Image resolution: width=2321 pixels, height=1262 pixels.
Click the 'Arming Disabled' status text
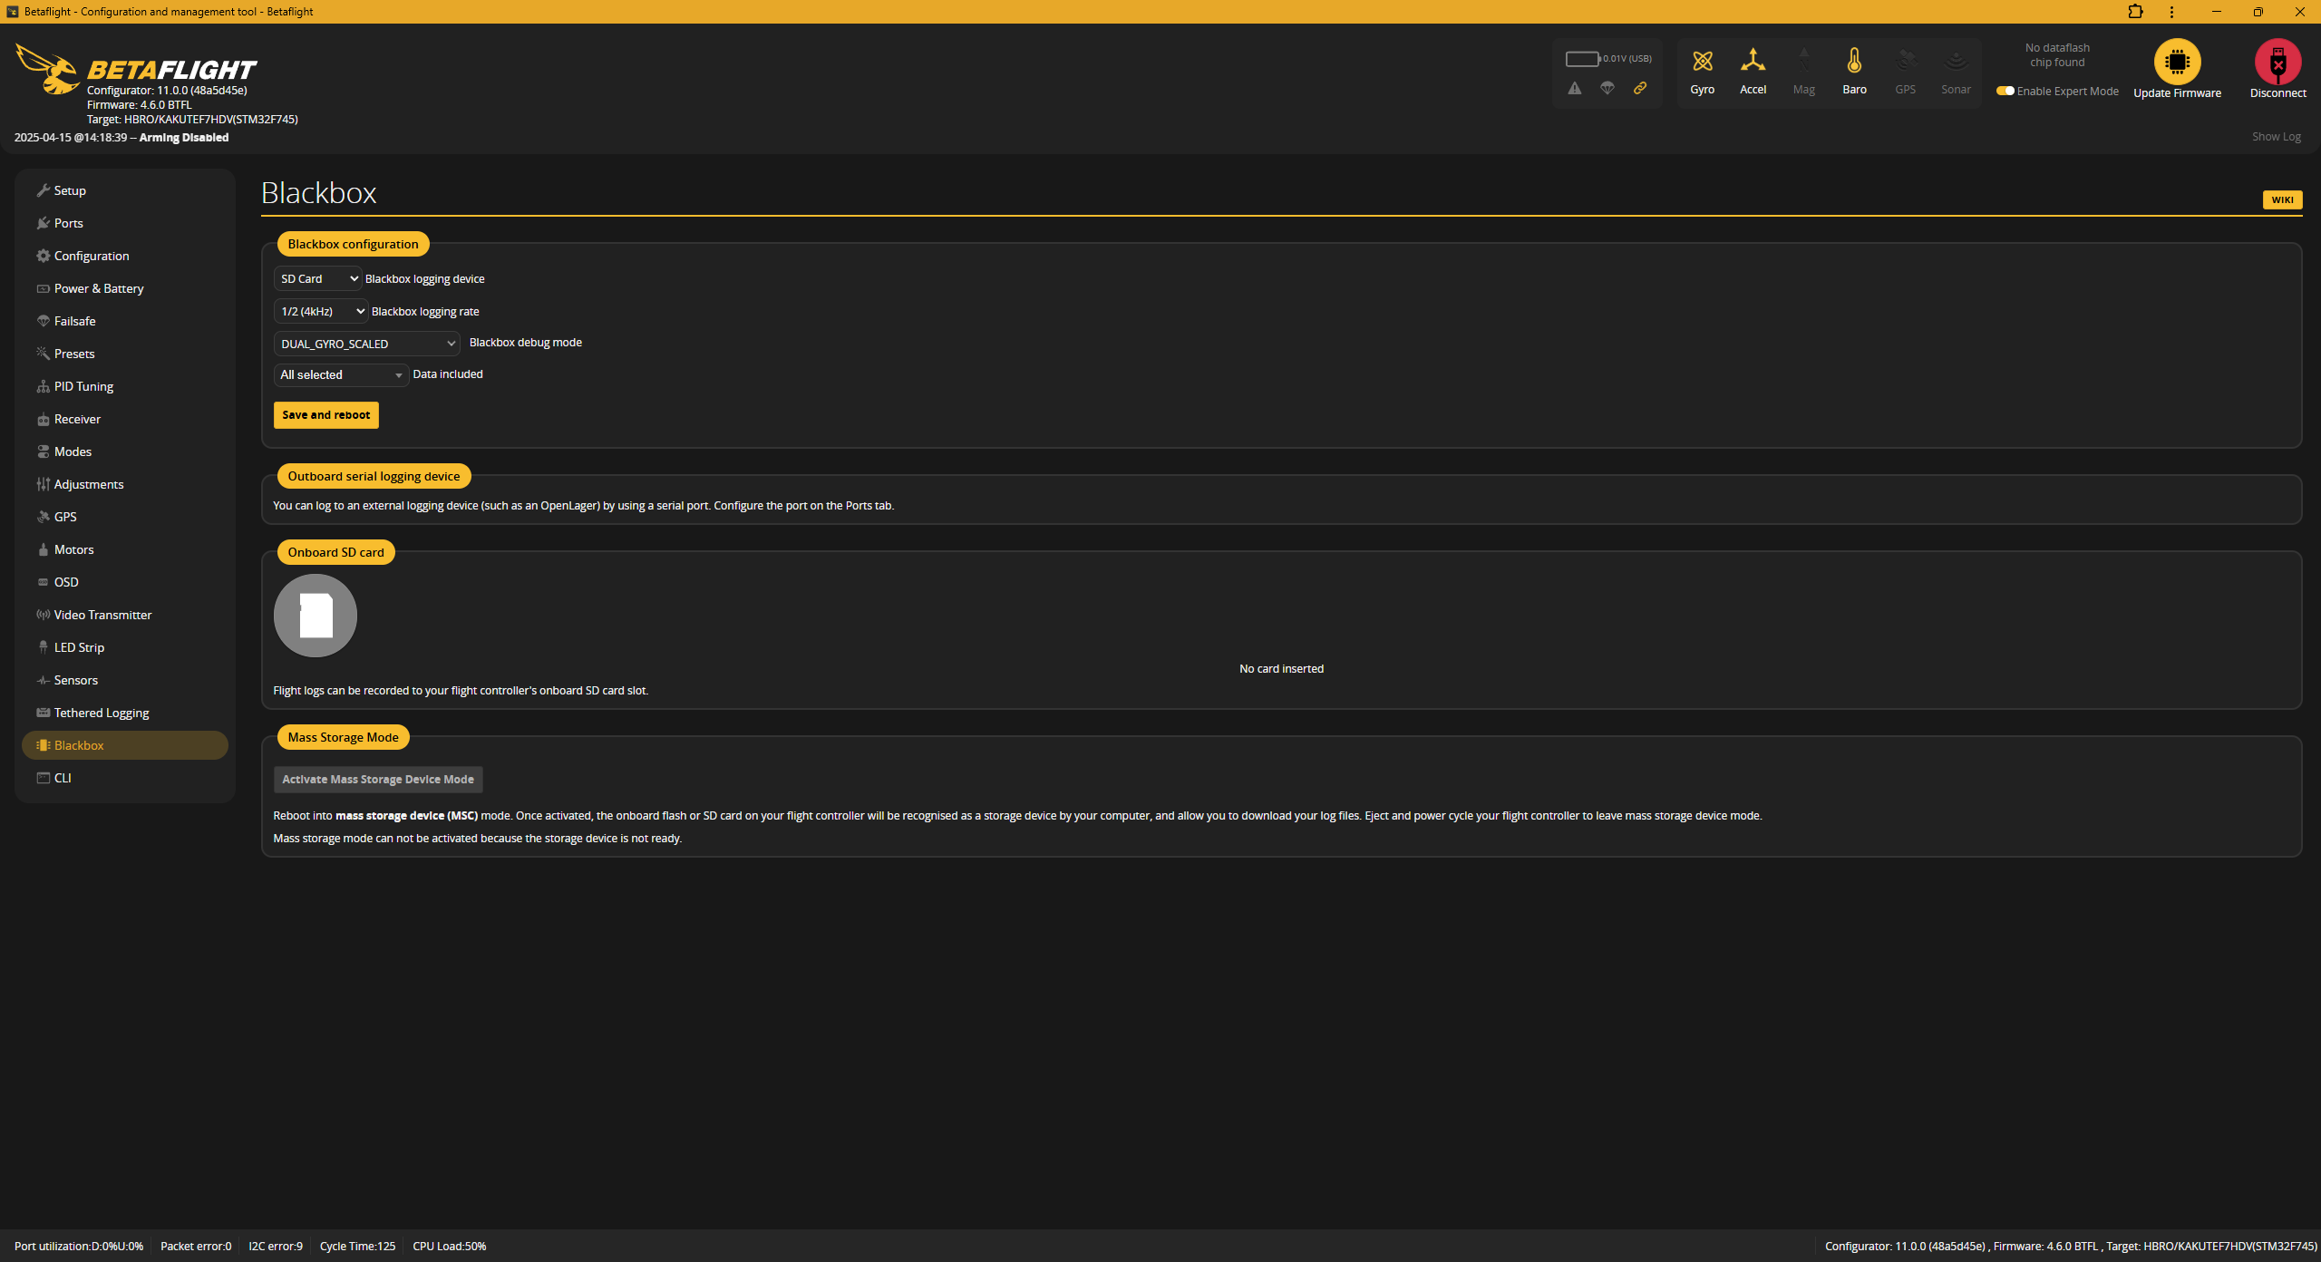click(184, 138)
